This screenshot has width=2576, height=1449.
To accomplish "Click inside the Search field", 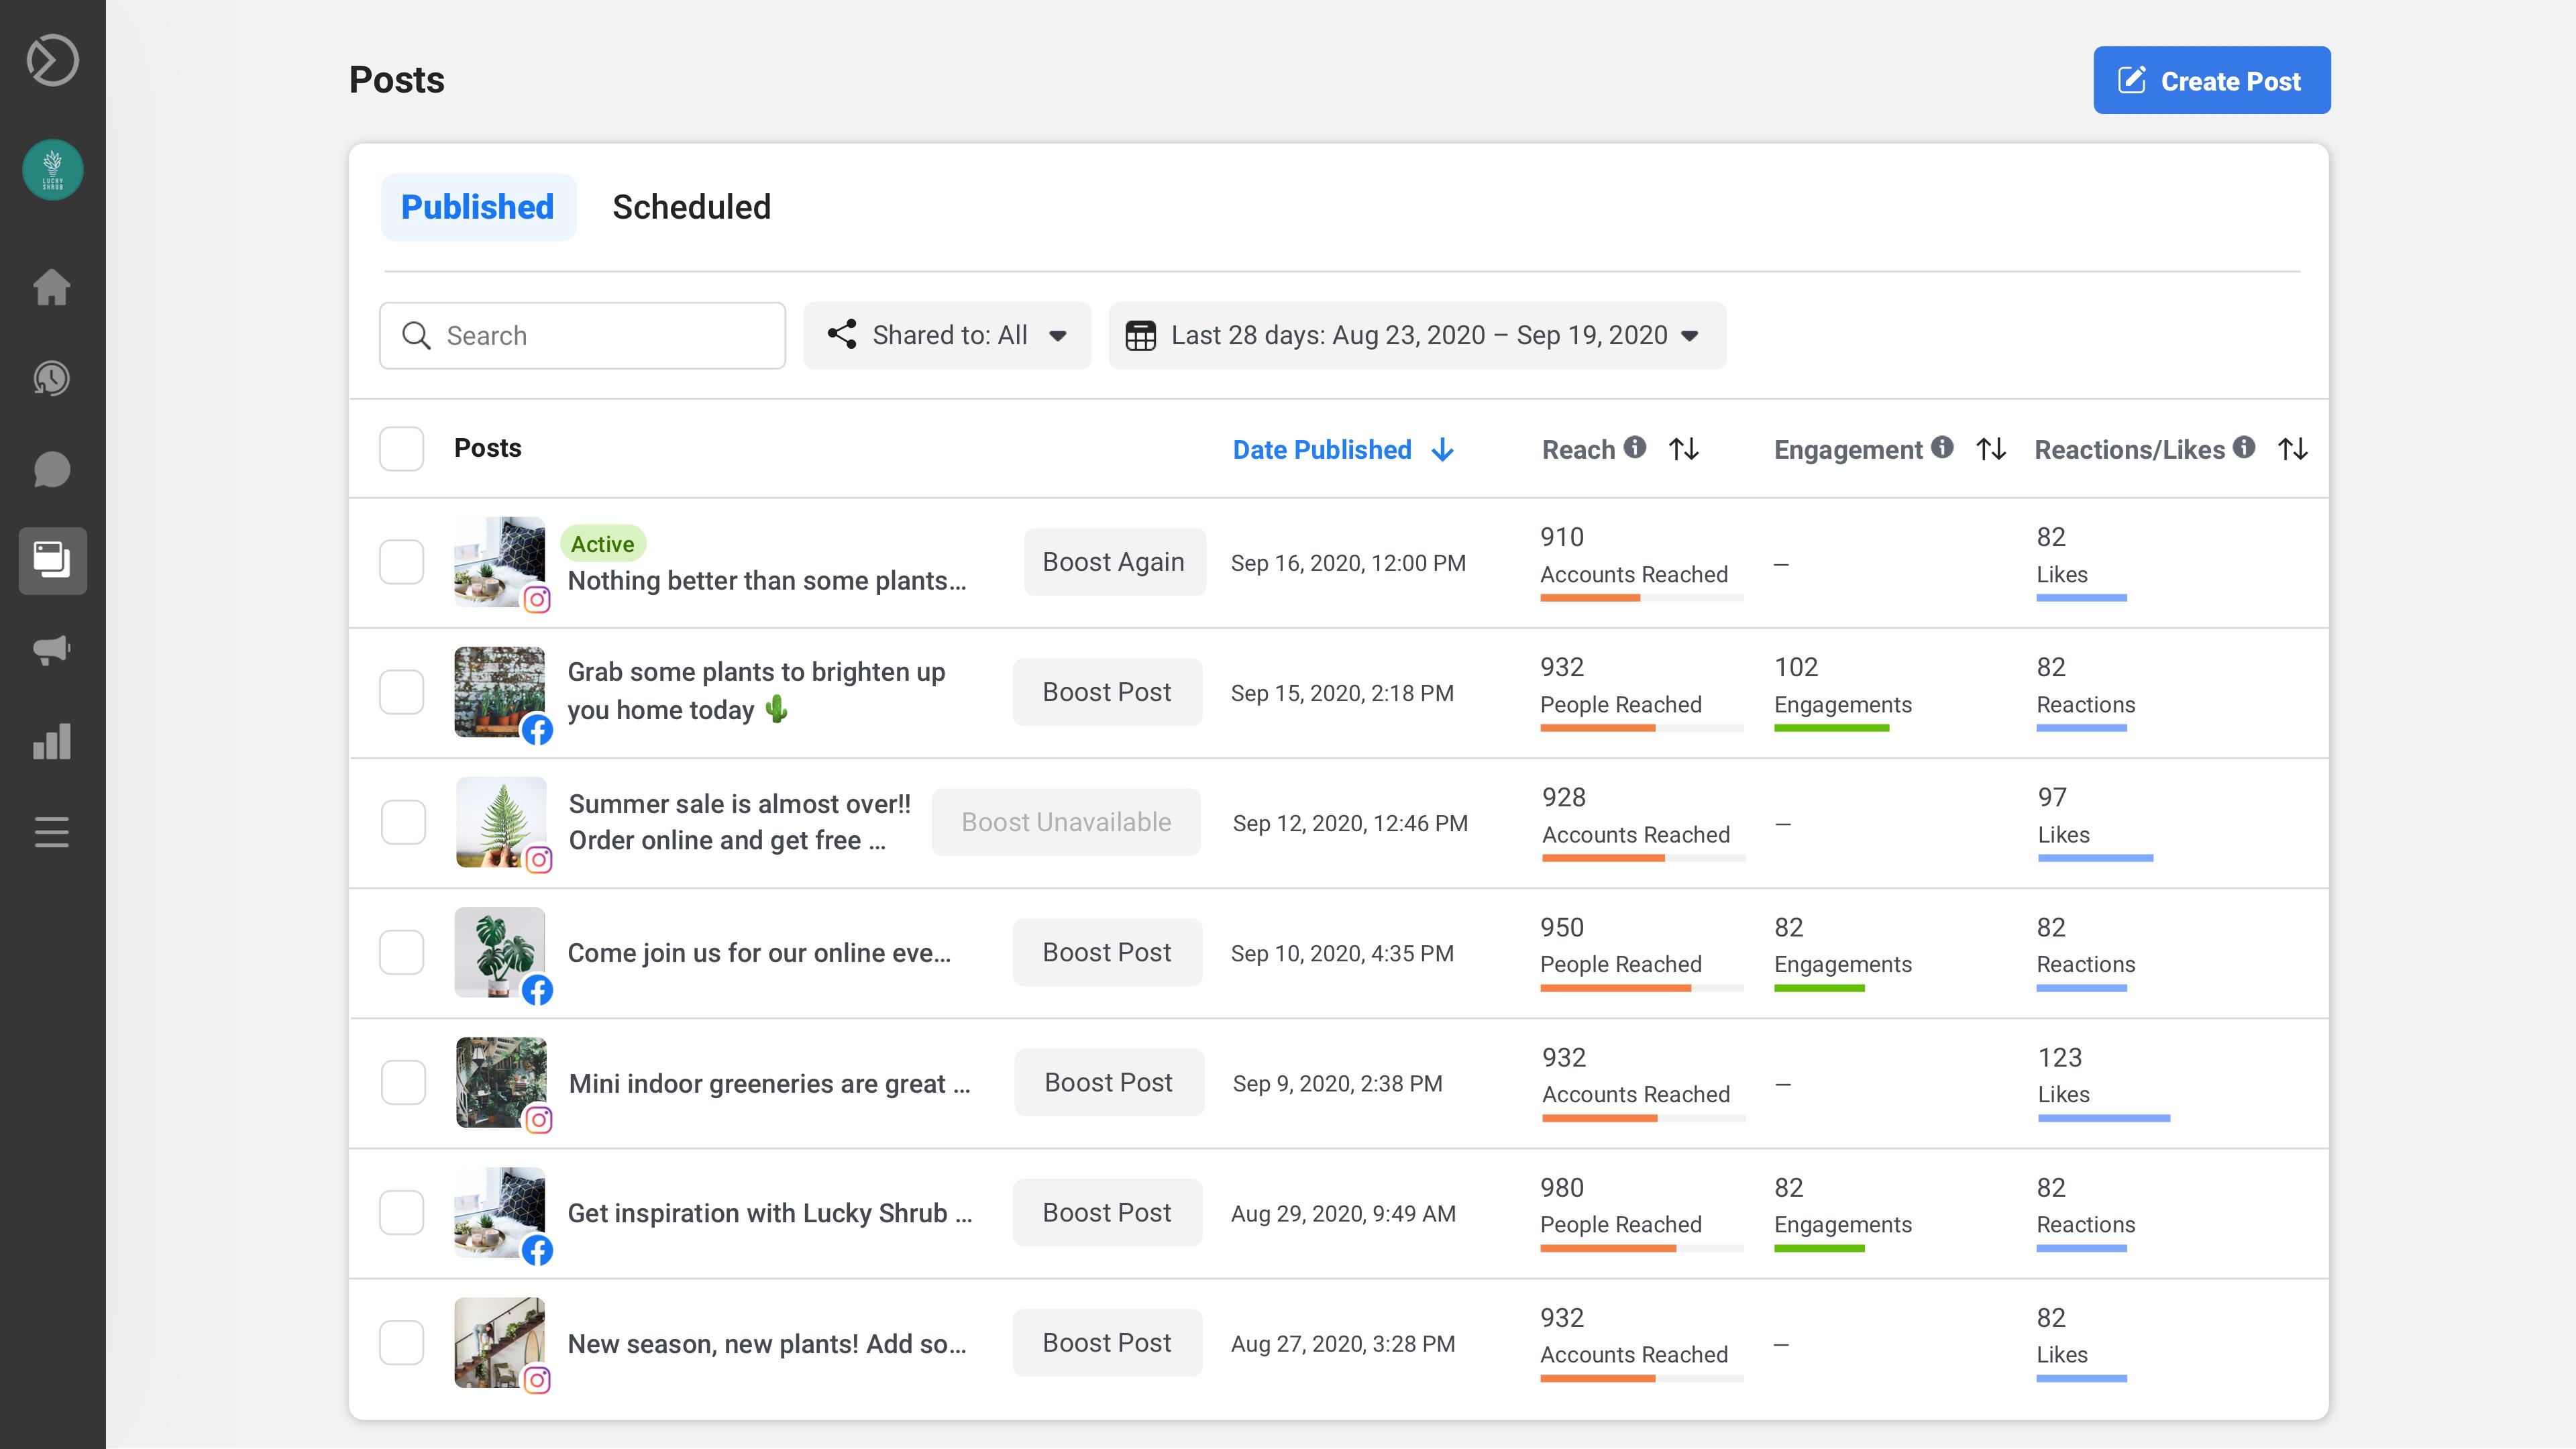I will (x=582, y=335).
